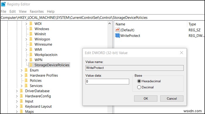Screen dimensions: 205x114
Task: Click the REG_DW type cell for WriteProtect
Action: [196, 35]
